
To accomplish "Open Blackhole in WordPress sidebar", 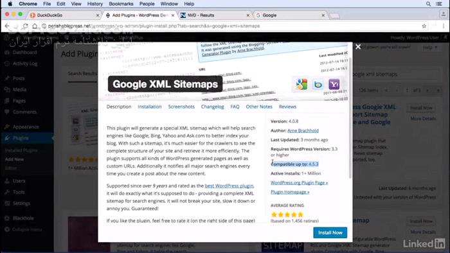I will tap(23, 218).
